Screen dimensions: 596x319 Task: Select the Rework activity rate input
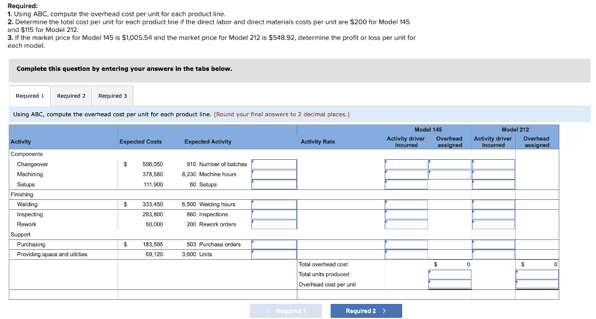click(x=274, y=224)
